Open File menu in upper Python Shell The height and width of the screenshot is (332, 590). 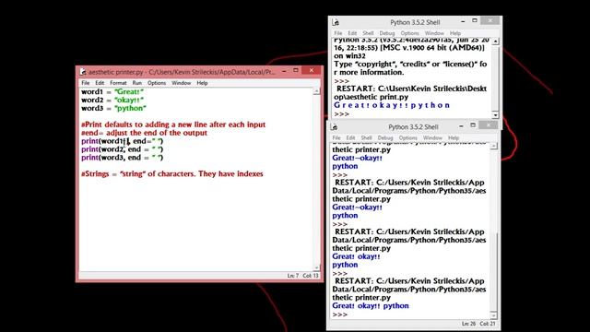coord(338,33)
